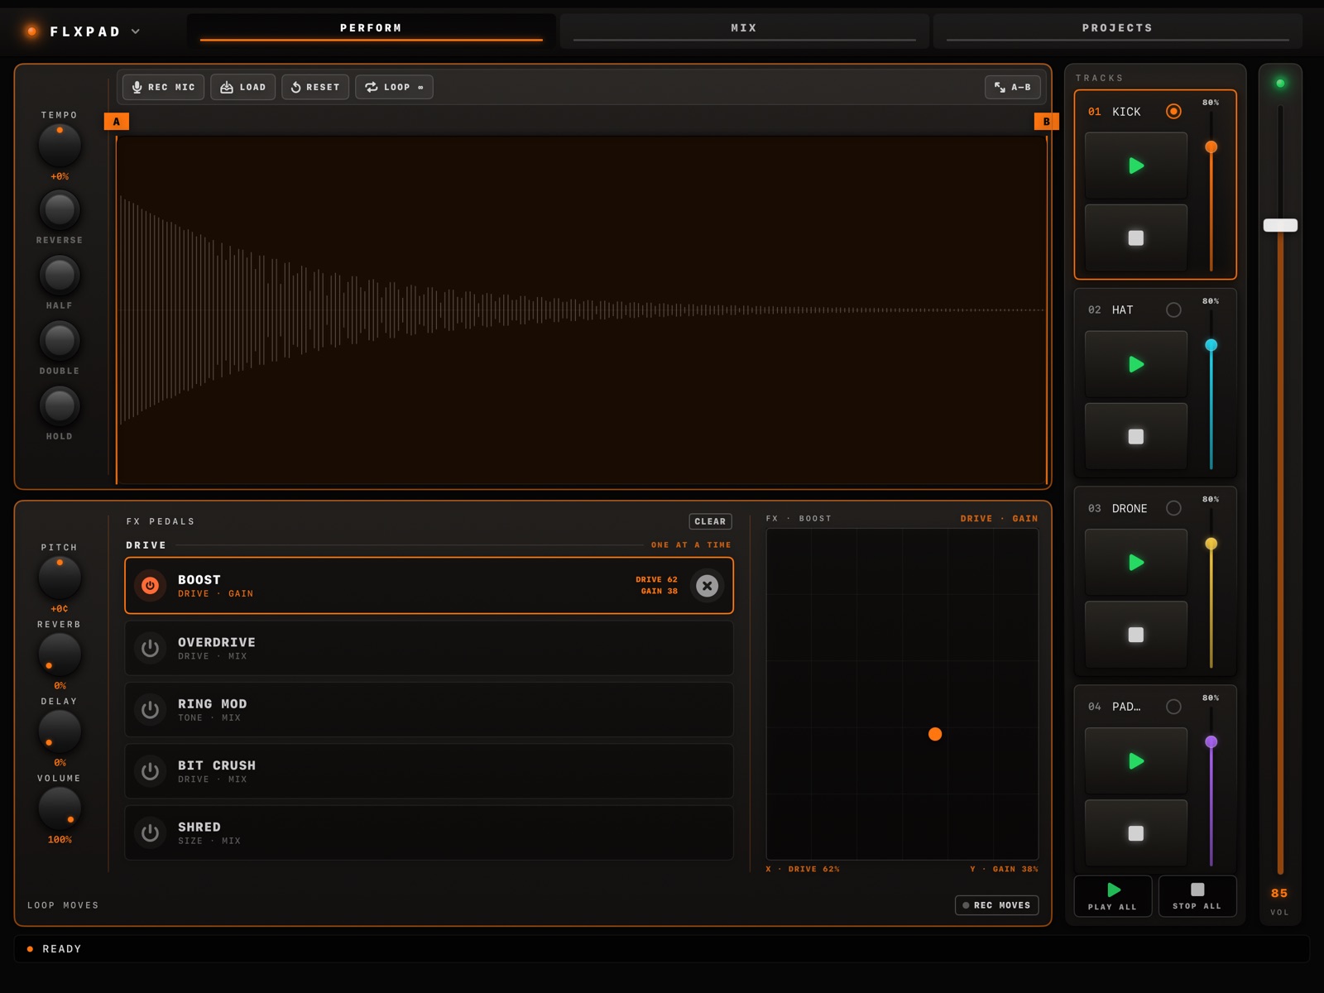The width and height of the screenshot is (1324, 993).
Task: Click the PAD track volume fader handle
Action: pyautogui.click(x=1211, y=742)
